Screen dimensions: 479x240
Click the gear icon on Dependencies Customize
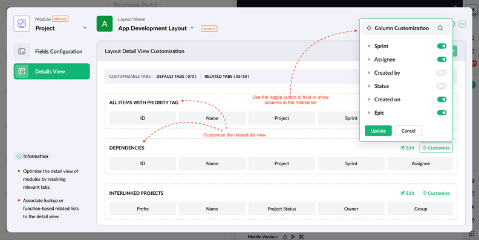425,148
